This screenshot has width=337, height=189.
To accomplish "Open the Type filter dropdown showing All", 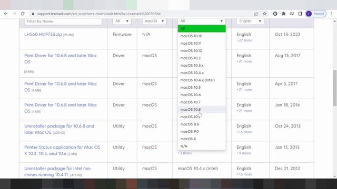I will pyautogui.click(x=122, y=21).
